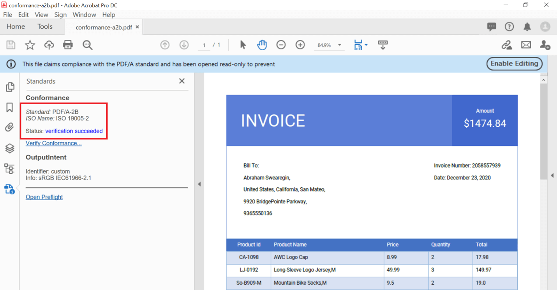
Task: Click the Send file by email icon
Action: (x=526, y=45)
